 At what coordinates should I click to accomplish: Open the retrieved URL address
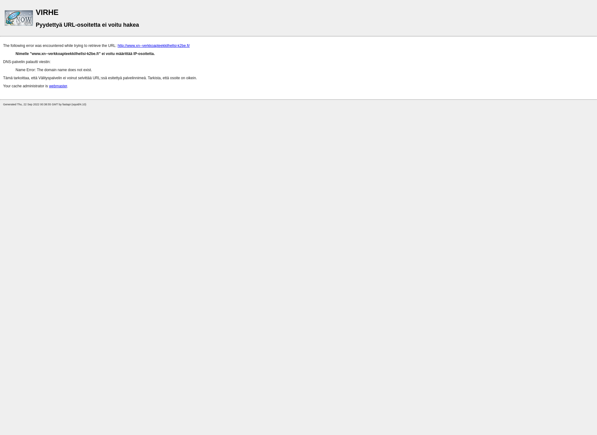point(153,45)
